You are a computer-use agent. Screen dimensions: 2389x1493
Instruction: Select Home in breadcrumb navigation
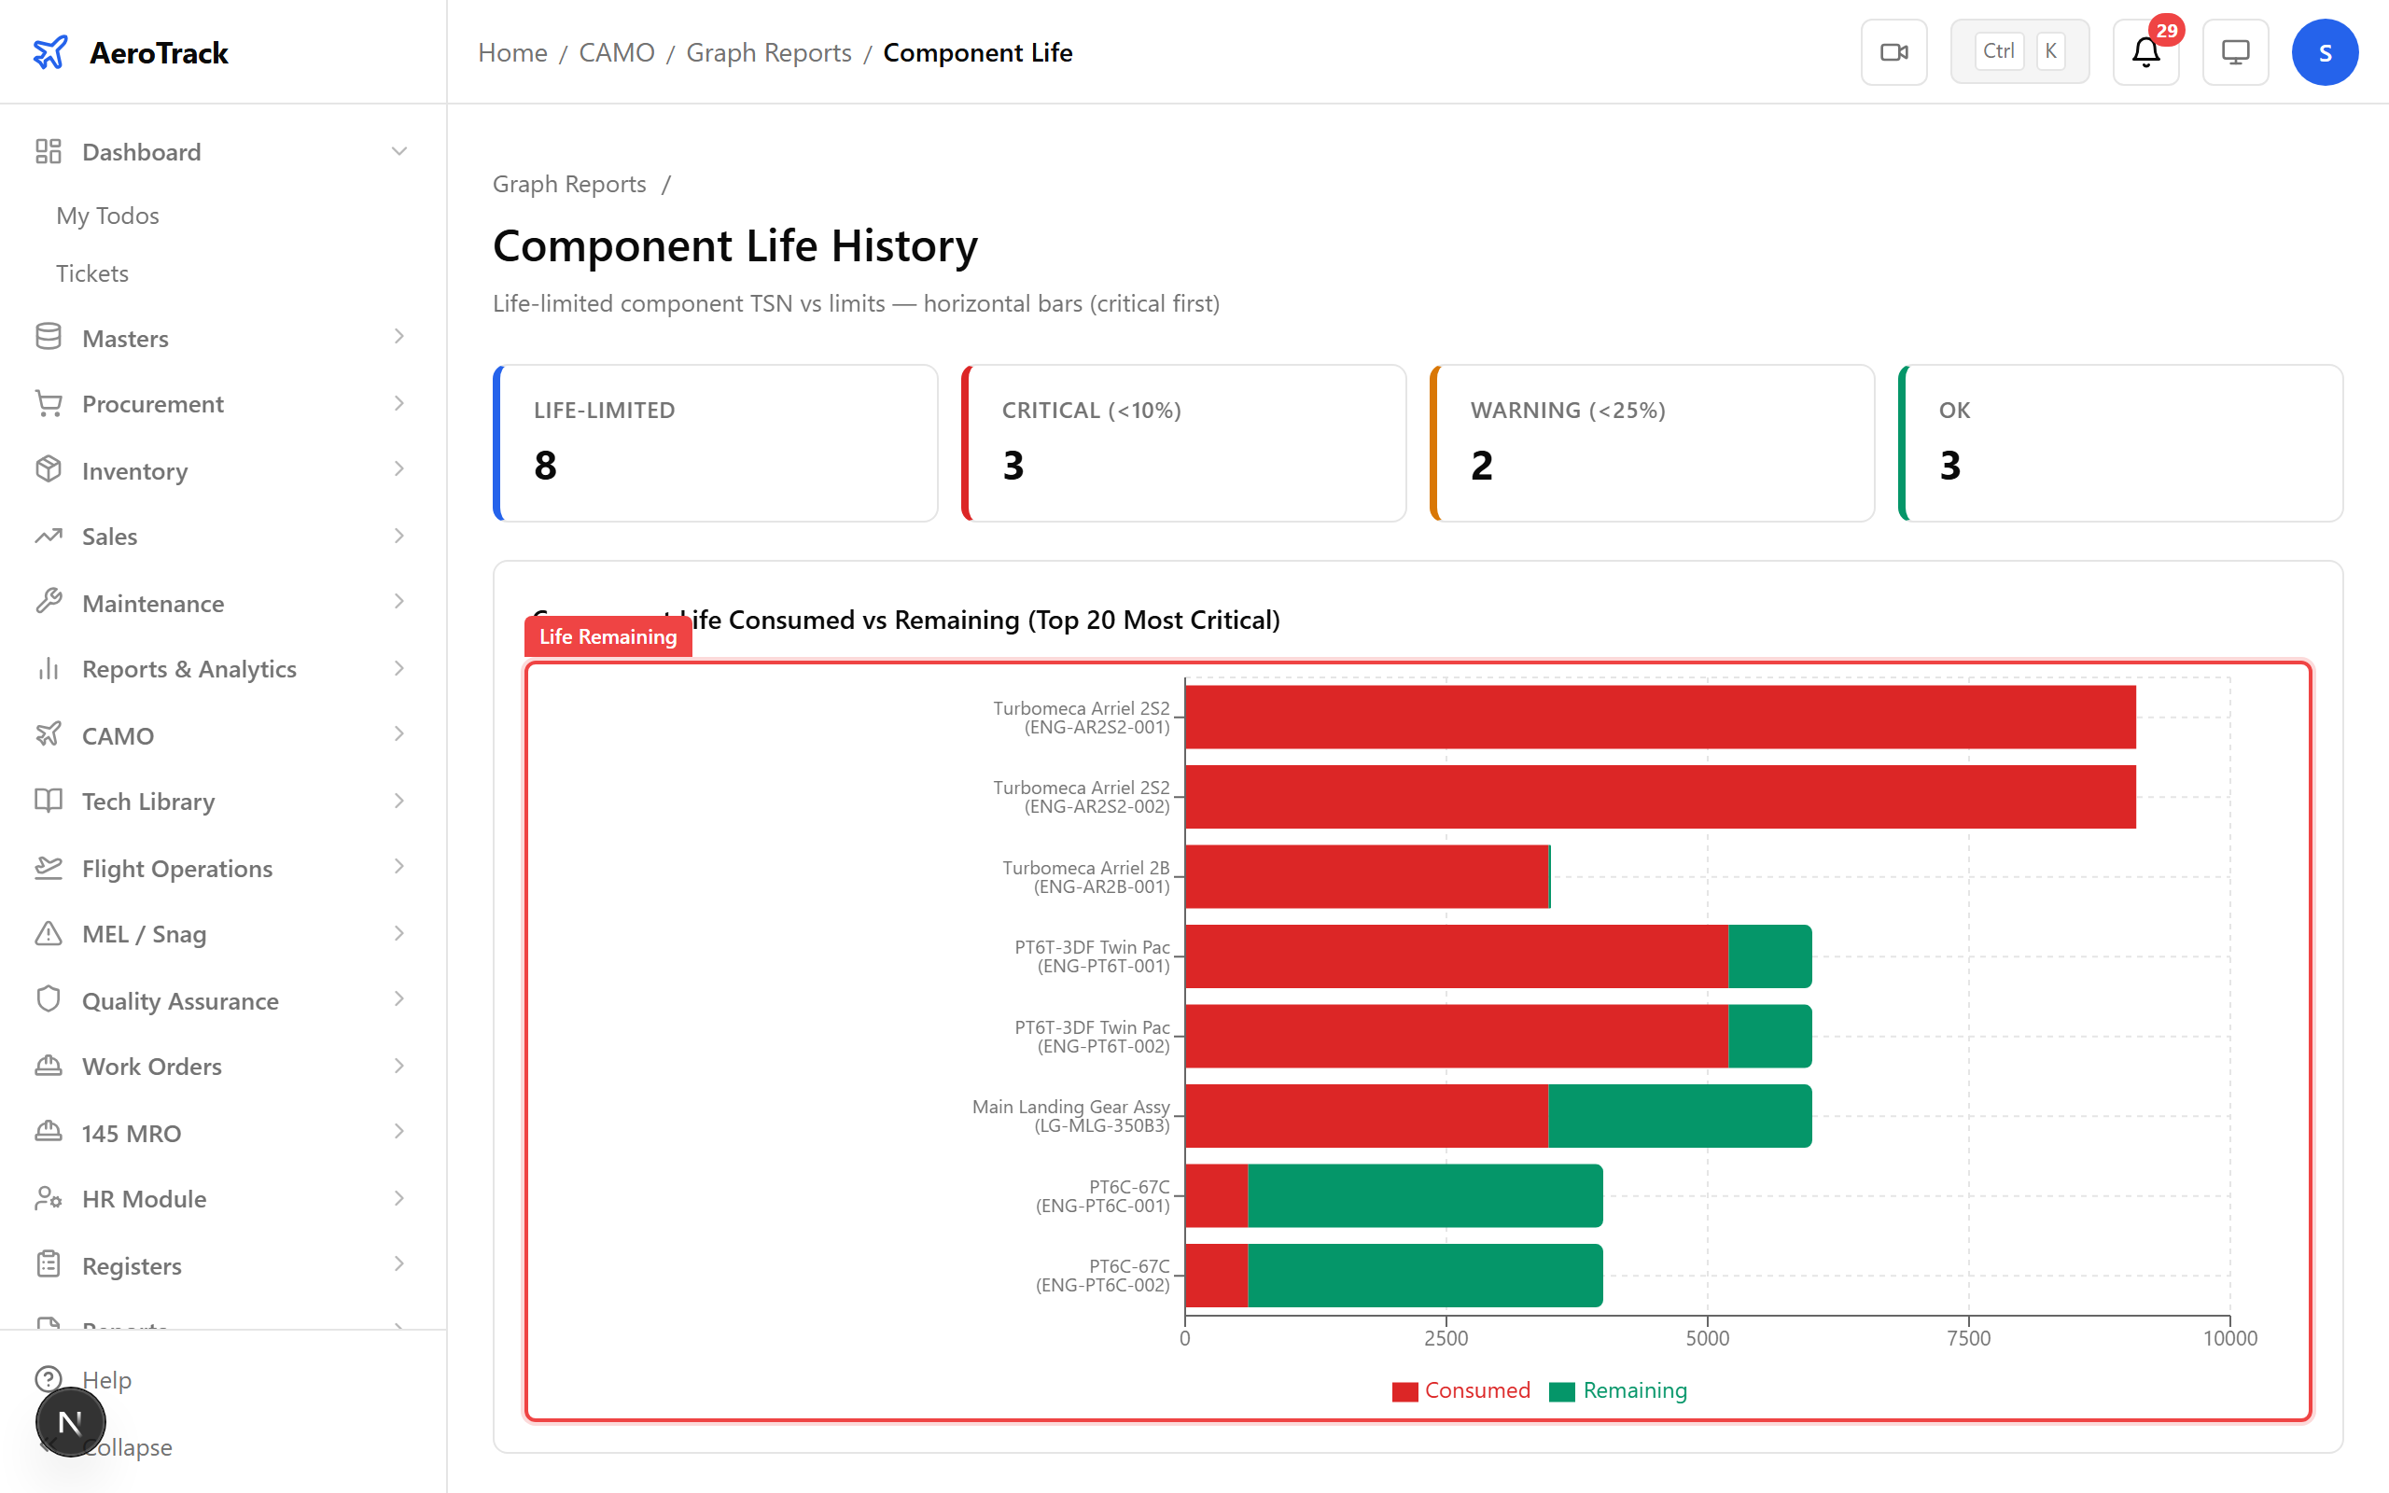pyautogui.click(x=511, y=51)
